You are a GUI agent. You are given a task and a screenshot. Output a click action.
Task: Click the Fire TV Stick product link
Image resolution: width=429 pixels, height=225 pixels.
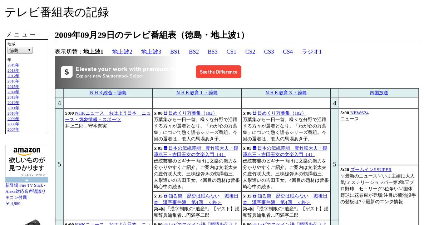coord(25,191)
